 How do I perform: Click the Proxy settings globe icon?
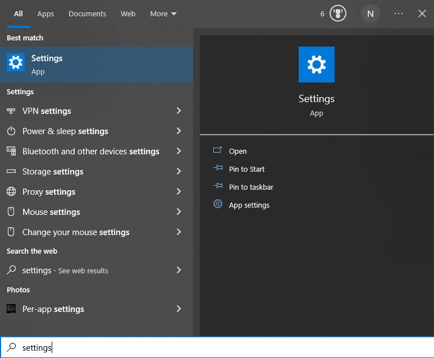tap(11, 192)
